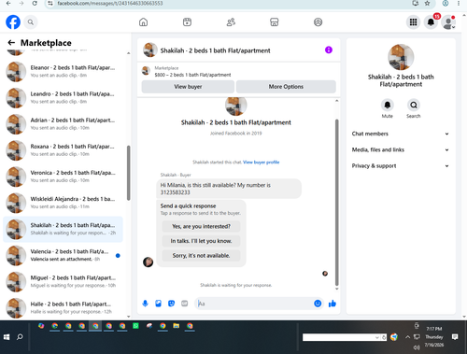The width and height of the screenshot is (467, 354).
Task: Choose a sticker icon
Action: point(171,304)
